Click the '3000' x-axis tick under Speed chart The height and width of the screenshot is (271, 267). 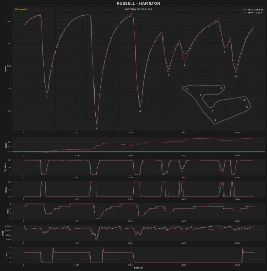(184, 132)
